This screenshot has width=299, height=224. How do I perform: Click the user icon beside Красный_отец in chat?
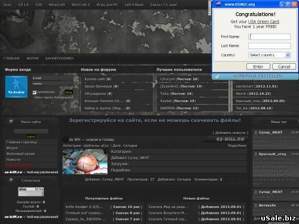(255, 154)
